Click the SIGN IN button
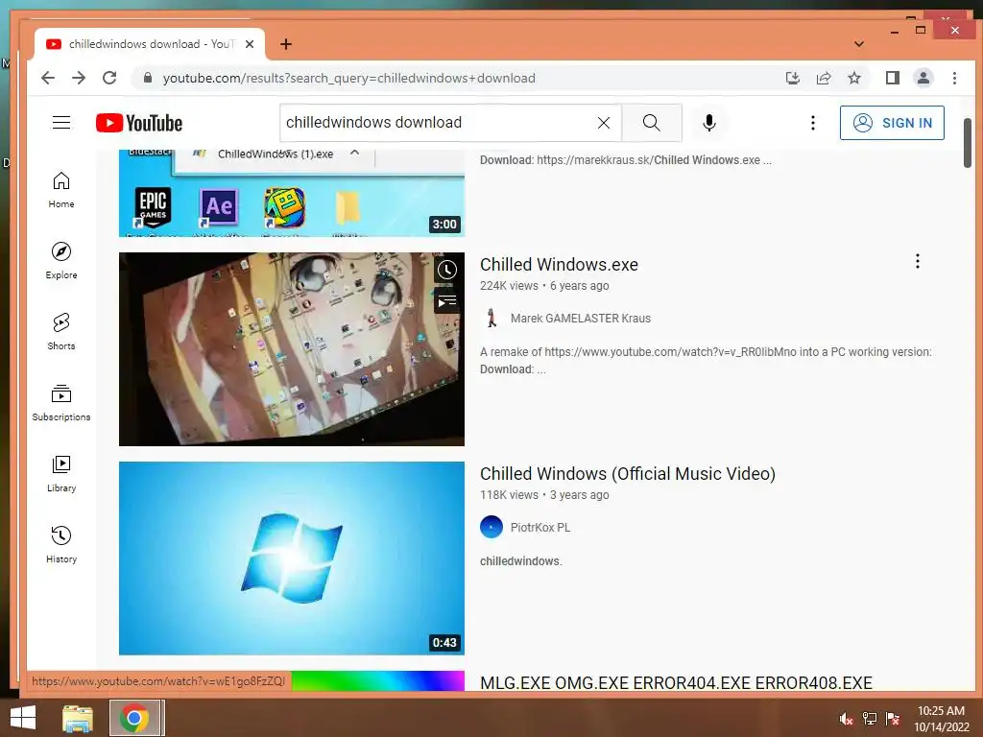 (892, 123)
